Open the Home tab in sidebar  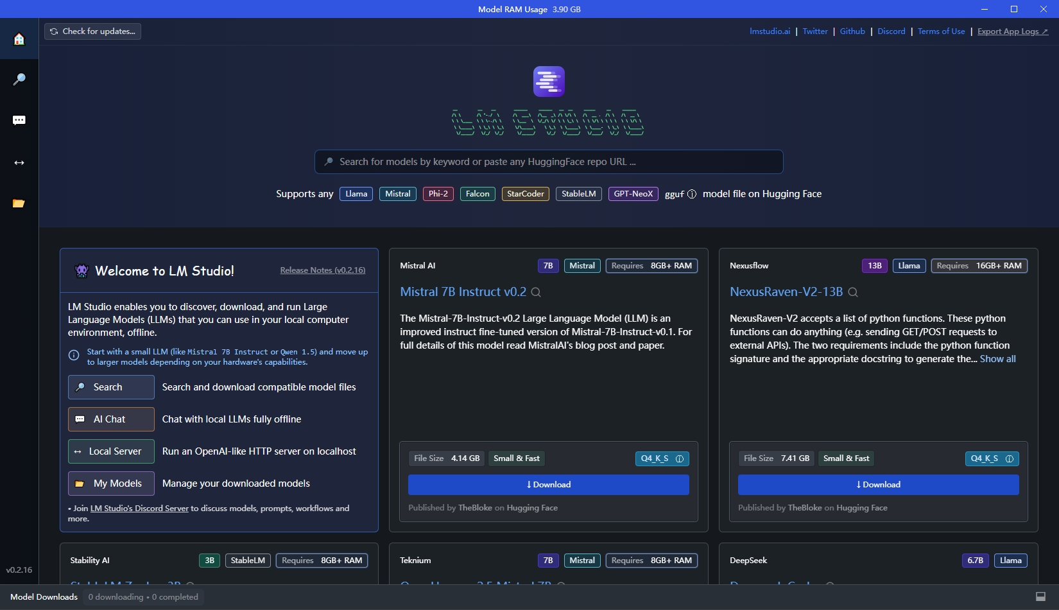pos(19,39)
